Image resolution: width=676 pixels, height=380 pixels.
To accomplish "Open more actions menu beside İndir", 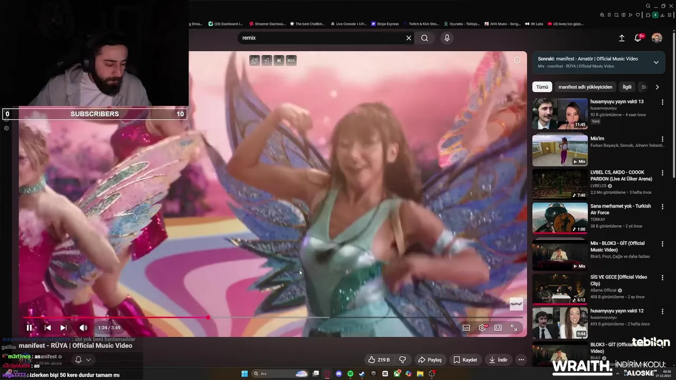I will pos(521,360).
